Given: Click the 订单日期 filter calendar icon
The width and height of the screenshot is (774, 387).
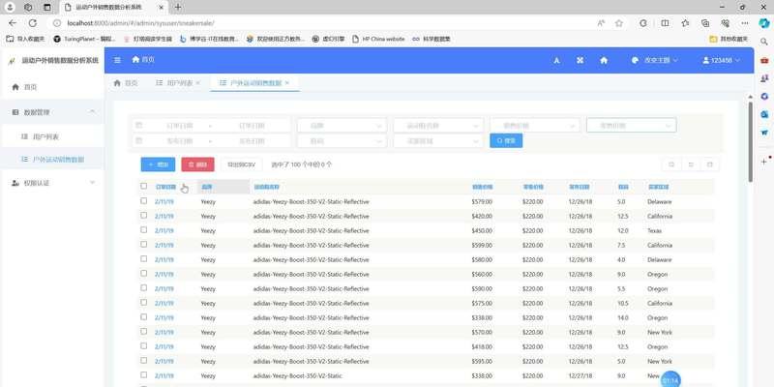Looking at the screenshot, I should tap(138, 126).
